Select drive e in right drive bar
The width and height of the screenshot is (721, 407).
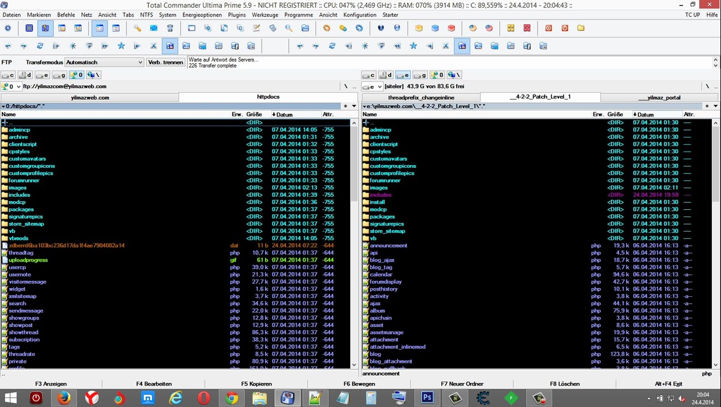(x=403, y=75)
